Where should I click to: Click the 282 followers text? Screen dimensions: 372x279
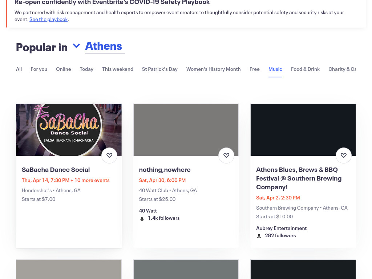280,235
